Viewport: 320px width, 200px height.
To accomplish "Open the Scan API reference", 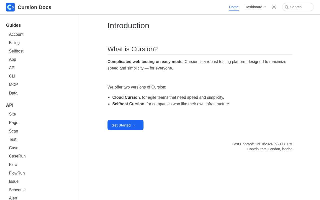I will 13,131.
